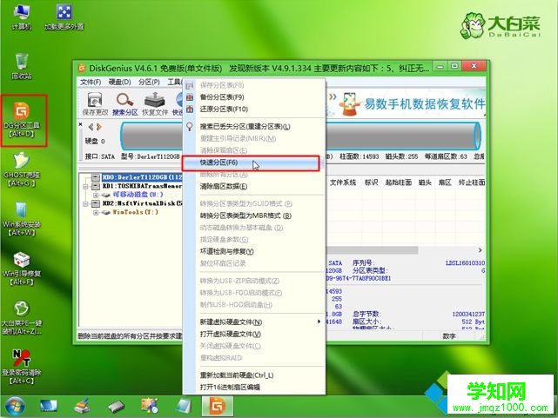558x418 pixels.
Task: Click the brush tool icon in taskbar
Action: (x=82, y=407)
